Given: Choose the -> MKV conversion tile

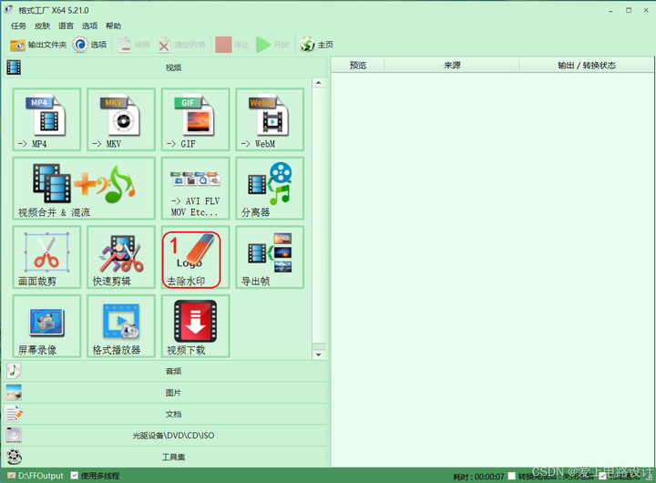Looking at the screenshot, I should pos(121,119).
